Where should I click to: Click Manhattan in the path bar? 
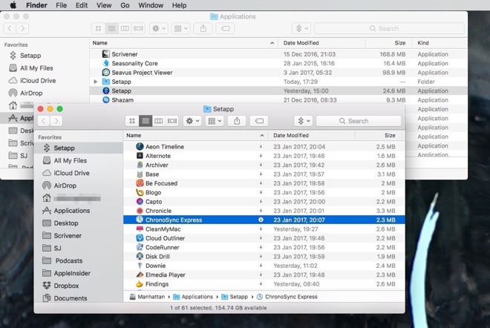(147, 297)
